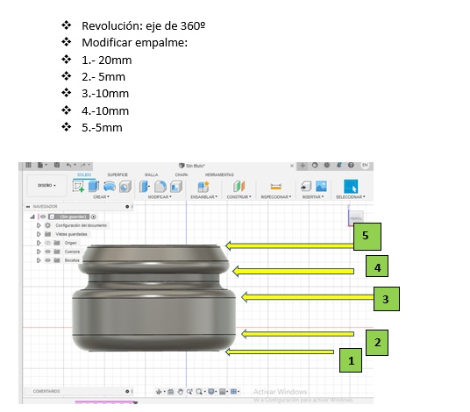Toggle visibility of Bocetos folder
The width and height of the screenshot is (470, 412).
click(x=47, y=260)
